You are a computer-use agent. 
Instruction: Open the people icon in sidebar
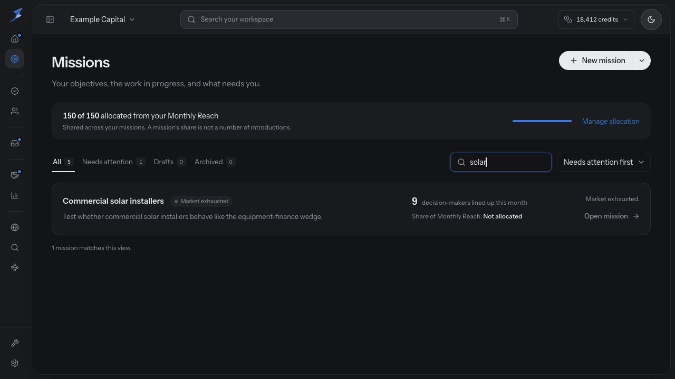15,111
